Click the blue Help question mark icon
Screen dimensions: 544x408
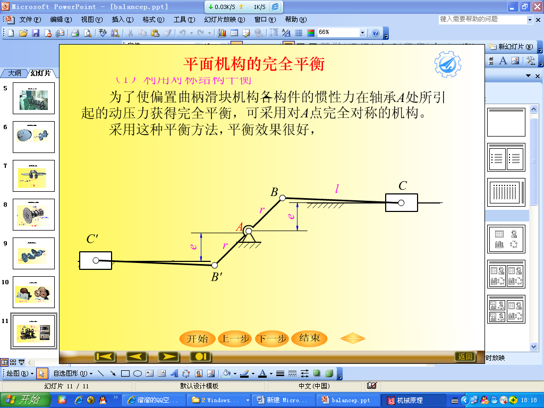coord(376,33)
